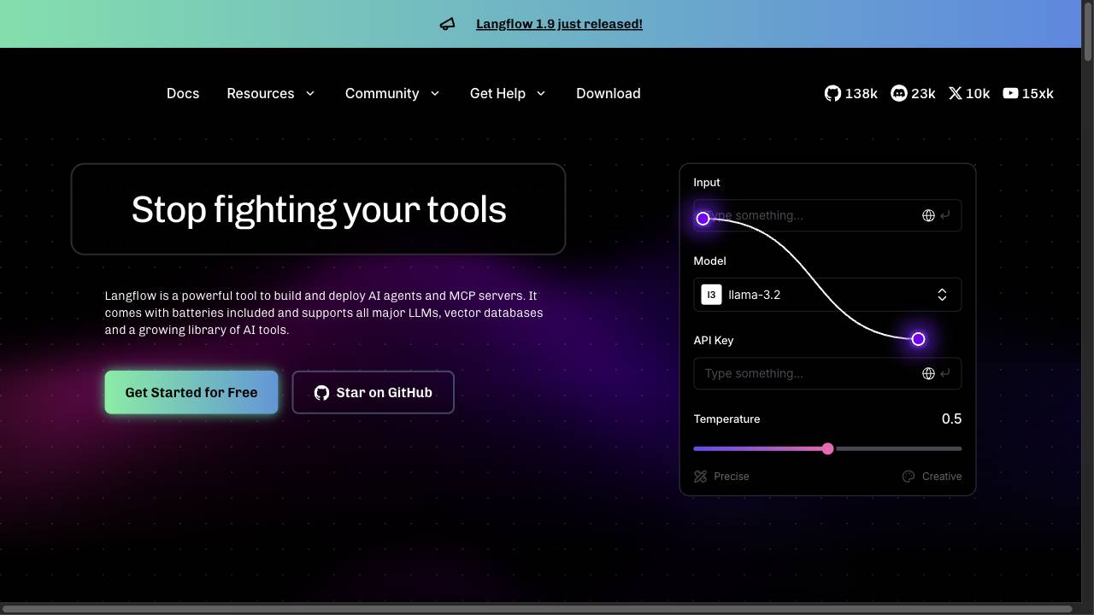
Task: Click the "API Key" label
Action: point(714,340)
